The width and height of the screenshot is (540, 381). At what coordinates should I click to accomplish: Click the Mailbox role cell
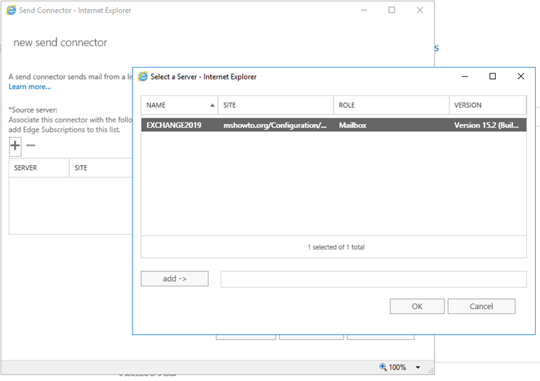[x=353, y=125]
